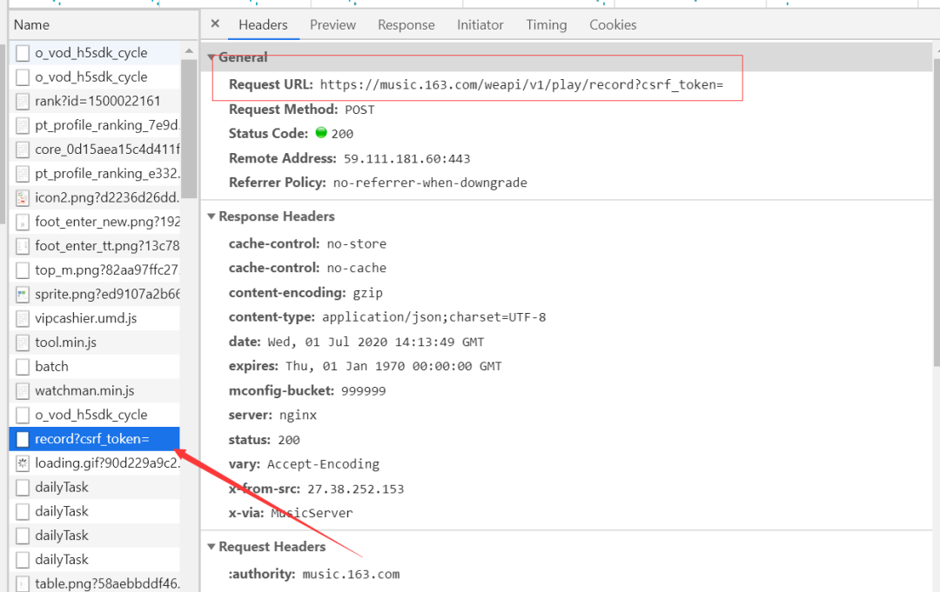Click the core_0d15aea15c4d411f file icon
This screenshot has width=940, height=592.
click(23, 149)
